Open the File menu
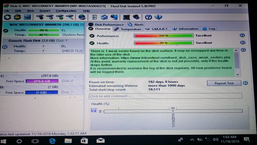Viewport: 257px width, 145px height. point(7,11)
